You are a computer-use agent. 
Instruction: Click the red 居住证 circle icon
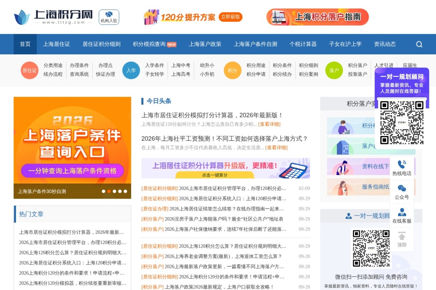[x=29, y=70]
